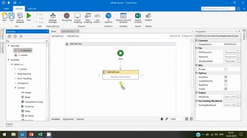Switch to the Main document tab

coord(54,31)
